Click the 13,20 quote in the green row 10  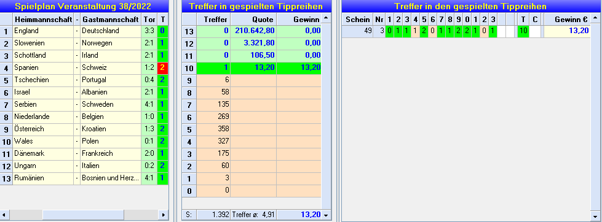(253, 68)
